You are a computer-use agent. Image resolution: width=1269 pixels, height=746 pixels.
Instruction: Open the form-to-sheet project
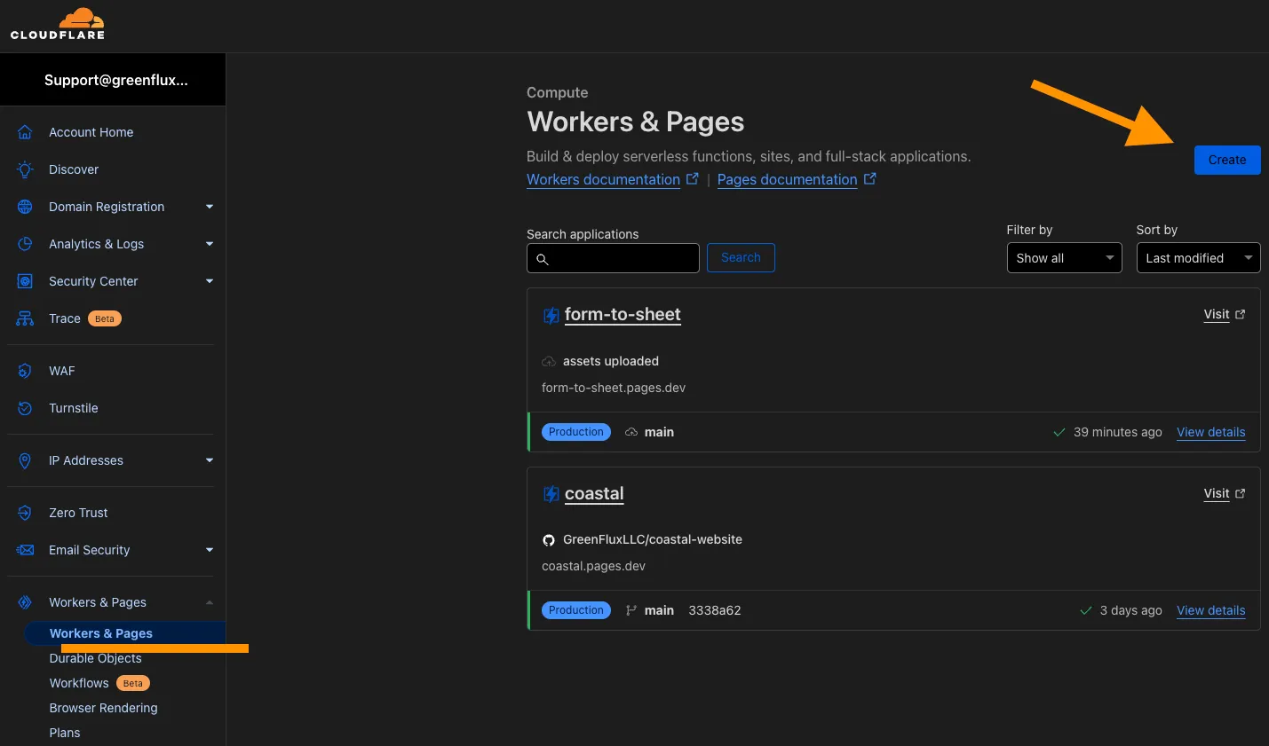[x=623, y=315]
